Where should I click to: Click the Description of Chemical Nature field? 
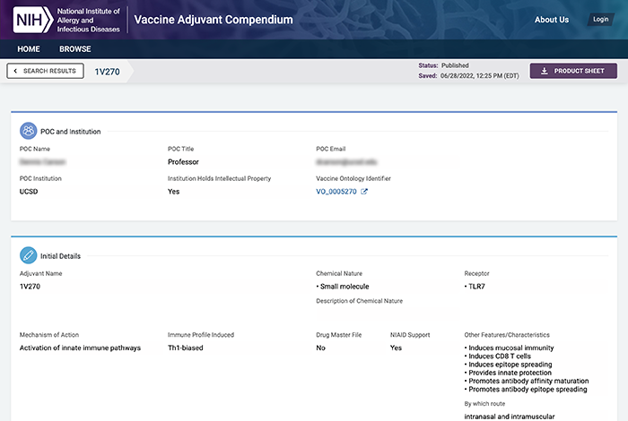tap(388, 314)
